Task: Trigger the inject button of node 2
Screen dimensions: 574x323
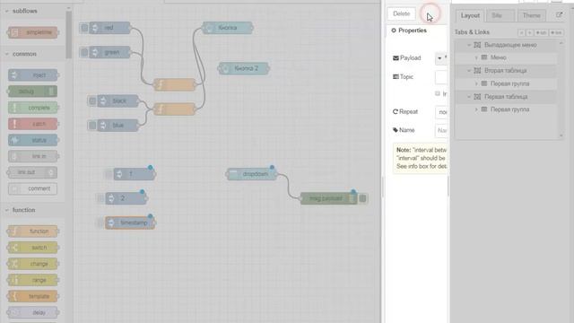Action: [100, 198]
